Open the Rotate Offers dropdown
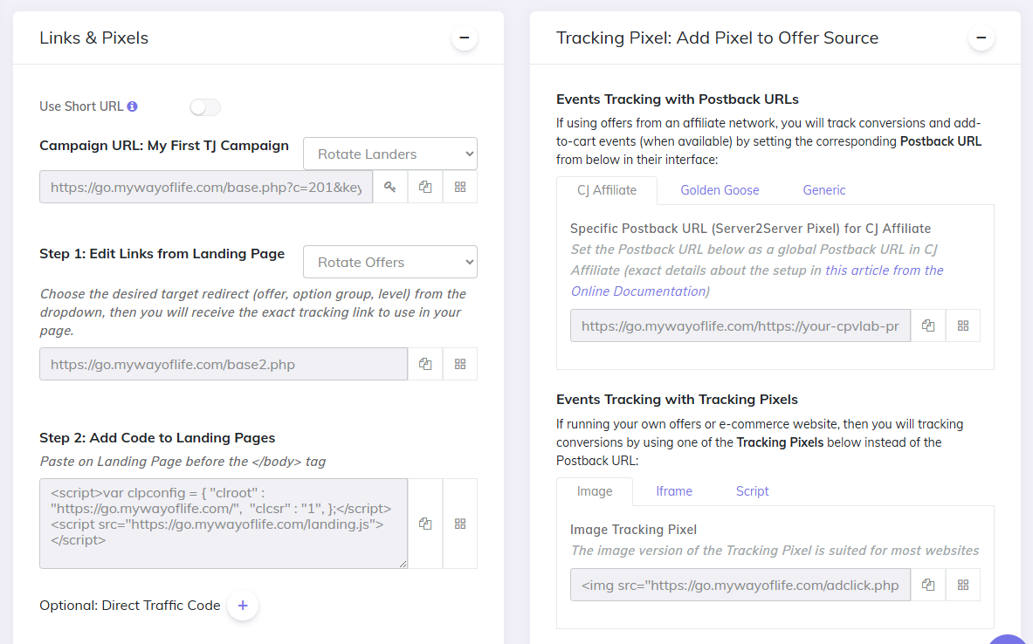 coord(389,261)
